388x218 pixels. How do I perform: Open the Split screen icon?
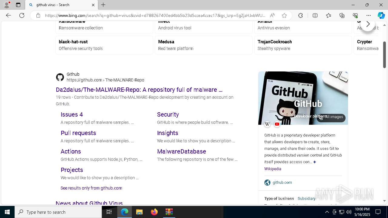point(315,15)
